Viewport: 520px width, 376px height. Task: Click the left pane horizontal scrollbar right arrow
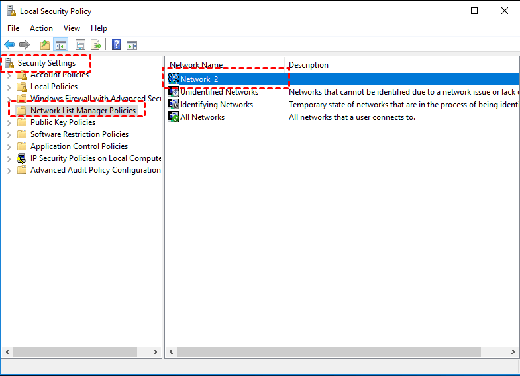156,352
